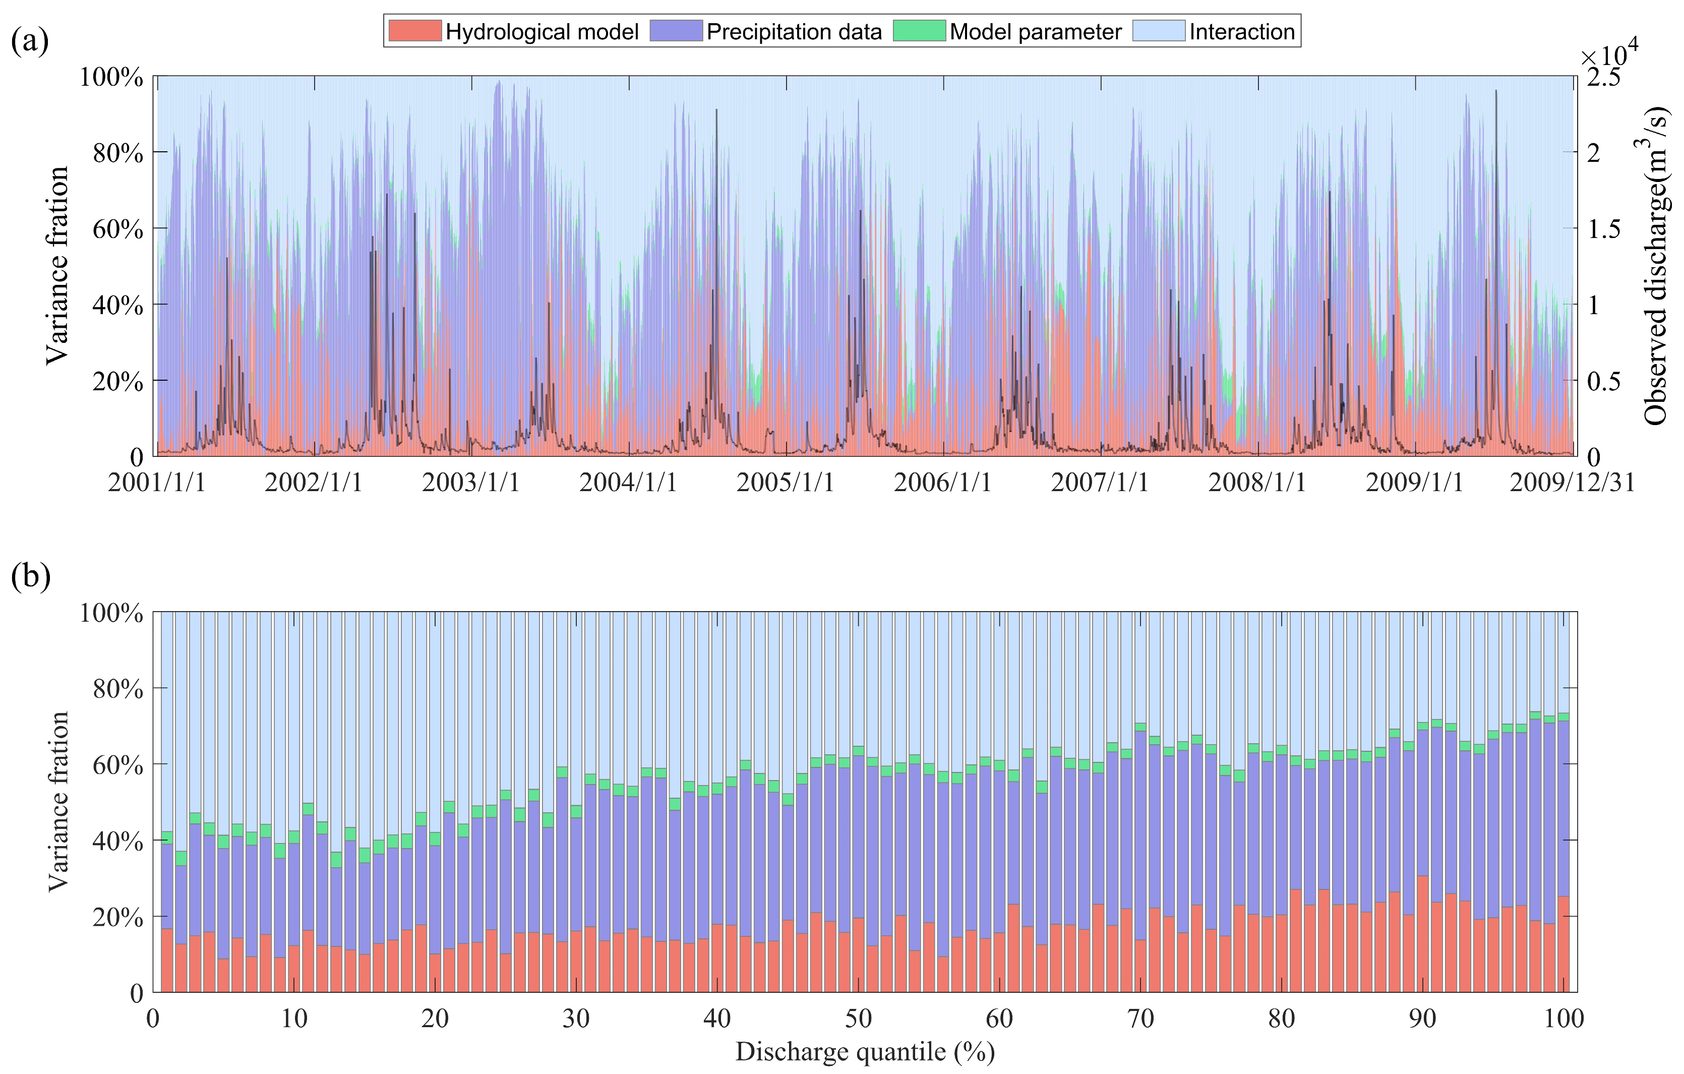Click the 'Precipitation data' legend label
Screen dimensions: 1684x1074
[x=794, y=32]
